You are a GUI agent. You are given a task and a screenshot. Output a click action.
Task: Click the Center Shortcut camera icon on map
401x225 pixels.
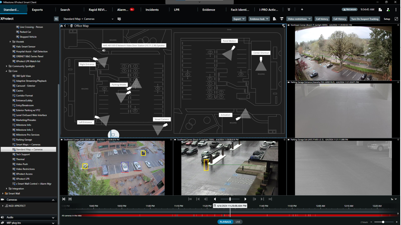click(261, 59)
